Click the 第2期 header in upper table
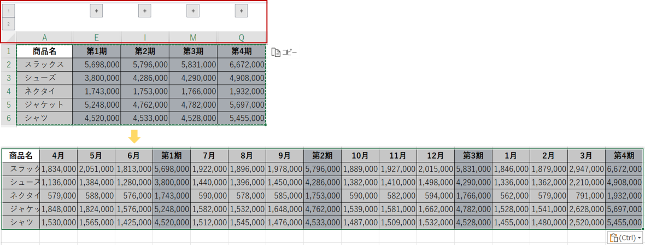 click(145, 51)
